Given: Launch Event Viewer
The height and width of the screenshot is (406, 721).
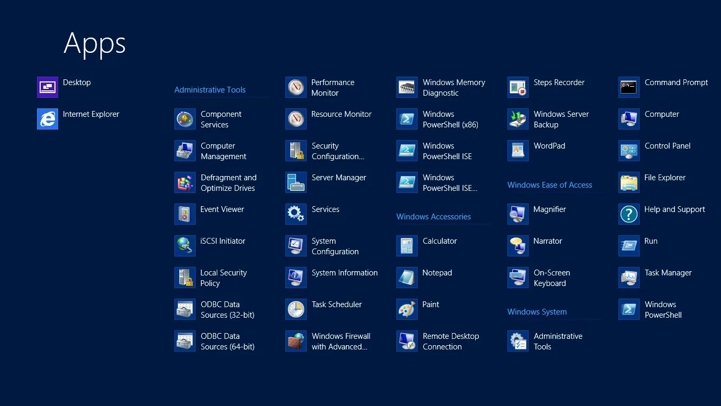Looking at the screenshot, I should click(x=221, y=209).
